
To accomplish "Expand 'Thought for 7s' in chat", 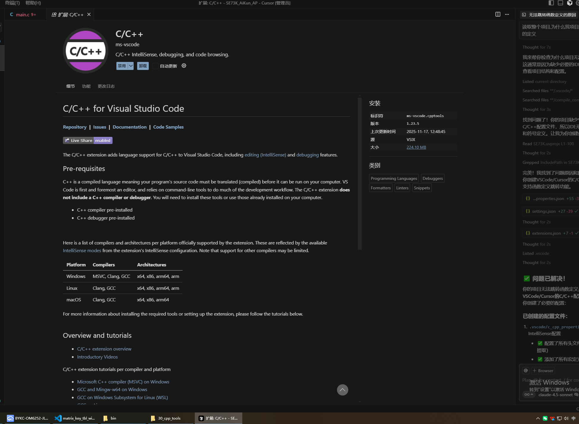I will pos(537,47).
